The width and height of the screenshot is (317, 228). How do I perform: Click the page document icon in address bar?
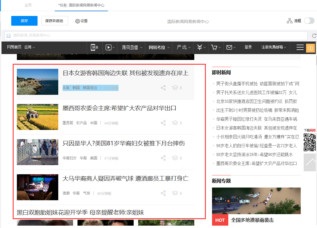[x=9, y=36]
